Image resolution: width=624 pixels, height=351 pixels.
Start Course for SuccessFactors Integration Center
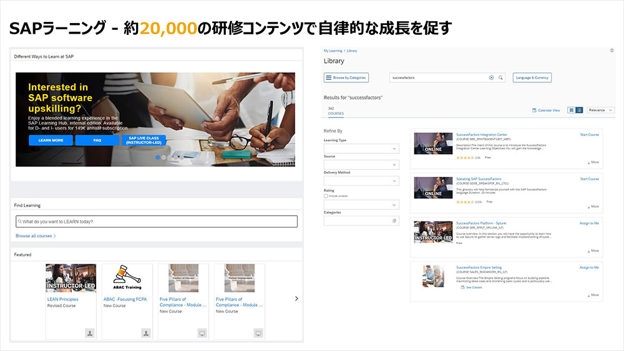tap(589, 135)
